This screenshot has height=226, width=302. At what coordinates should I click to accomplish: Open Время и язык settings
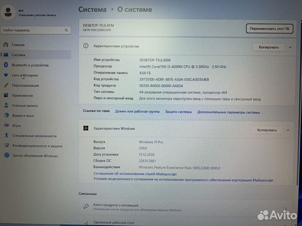[23, 116]
